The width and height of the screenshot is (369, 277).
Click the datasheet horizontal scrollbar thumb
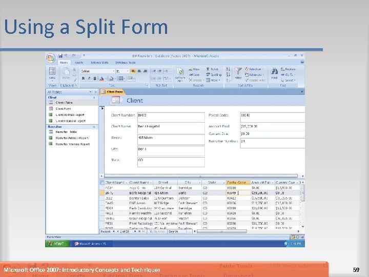(x=222, y=231)
